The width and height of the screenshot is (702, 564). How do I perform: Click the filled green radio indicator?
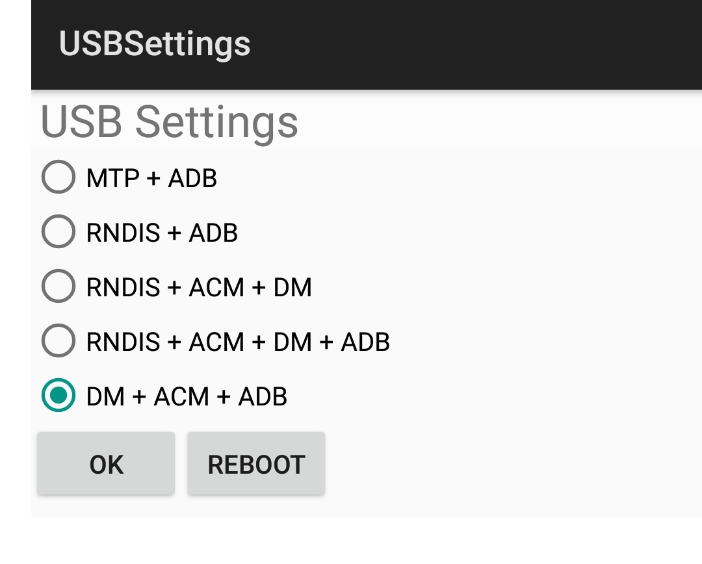(x=58, y=396)
